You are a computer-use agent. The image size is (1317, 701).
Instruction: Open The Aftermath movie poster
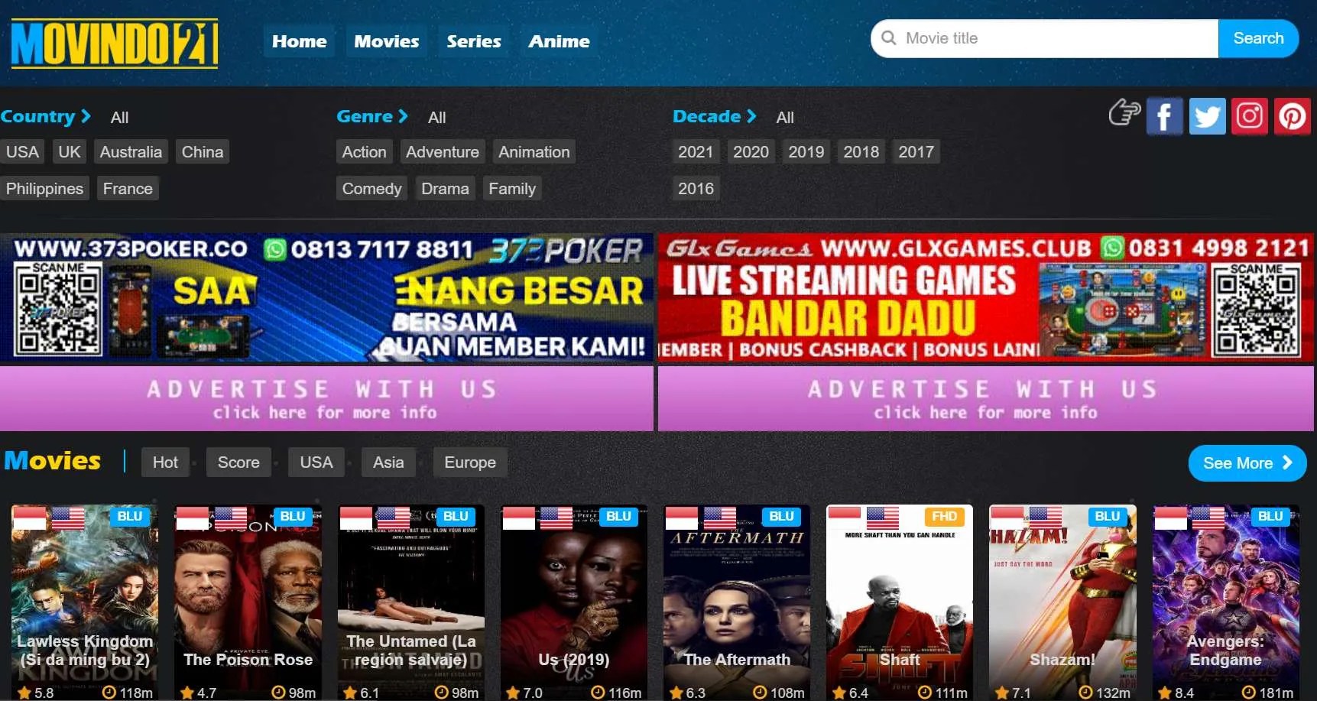pyautogui.click(x=737, y=602)
